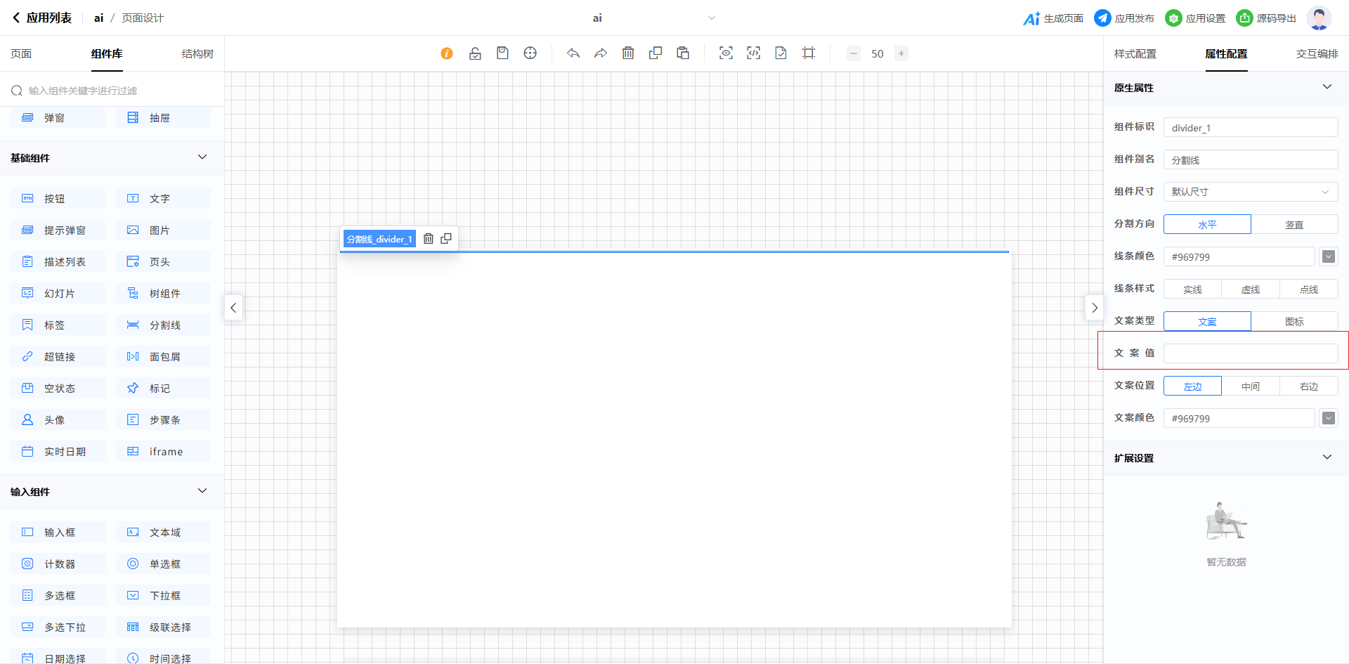The height and width of the screenshot is (664, 1349).
Task: Set text position to 中间
Action: [1250, 386]
